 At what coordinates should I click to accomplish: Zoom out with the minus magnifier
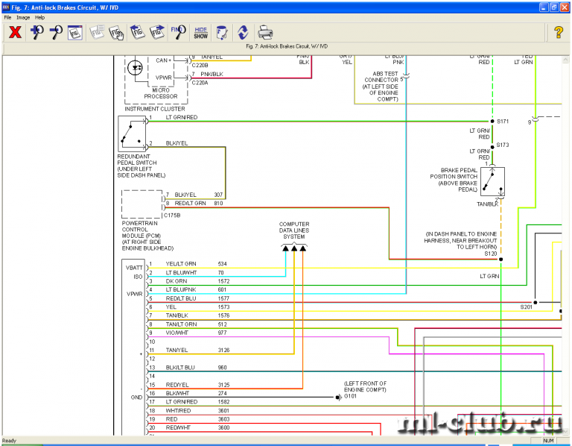point(55,32)
